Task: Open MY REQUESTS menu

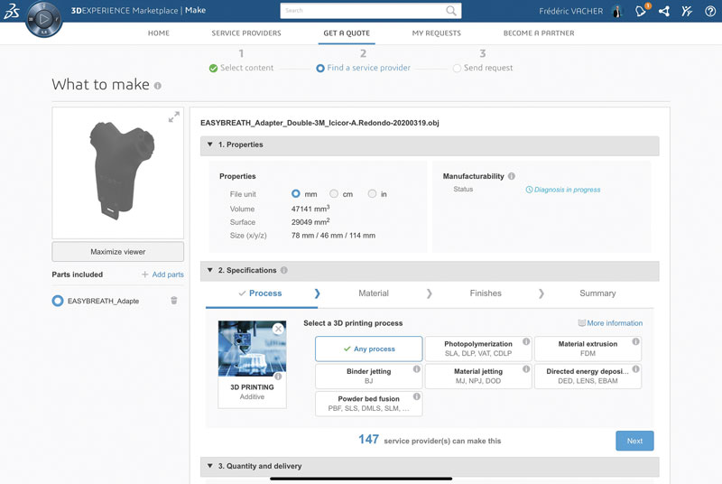Action: [x=437, y=33]
